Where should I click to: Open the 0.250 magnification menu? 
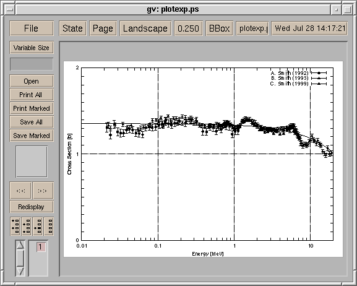pos(188,28)
